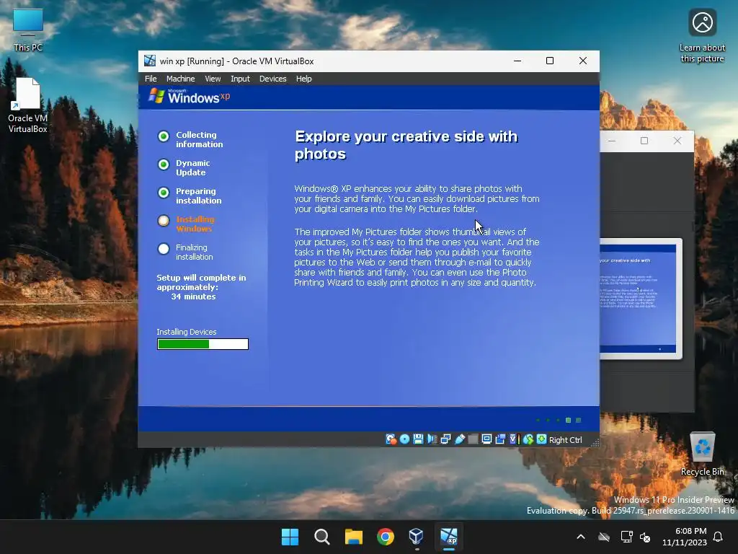This screenshot has height=554, width=738.
Task: Open the clock showing 6:08 PM
Action: point(685,537)
